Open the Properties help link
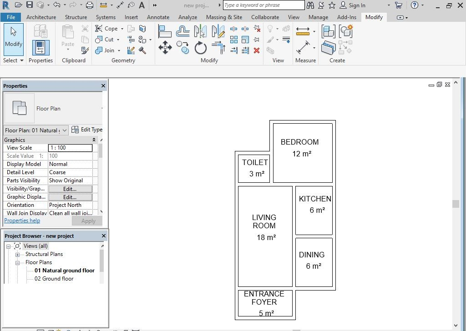 pyautogui.click(x=22, y=221)
